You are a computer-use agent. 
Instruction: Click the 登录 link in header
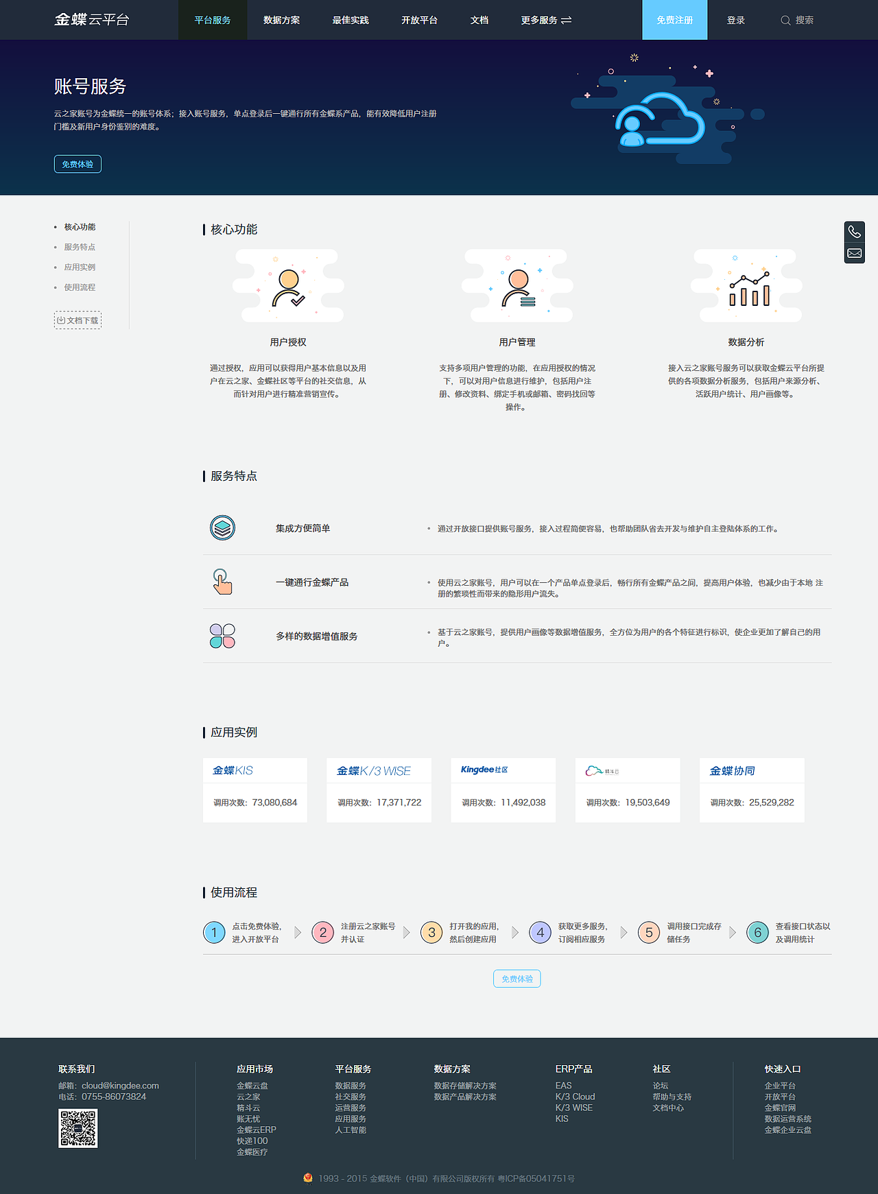click(736, 21)
